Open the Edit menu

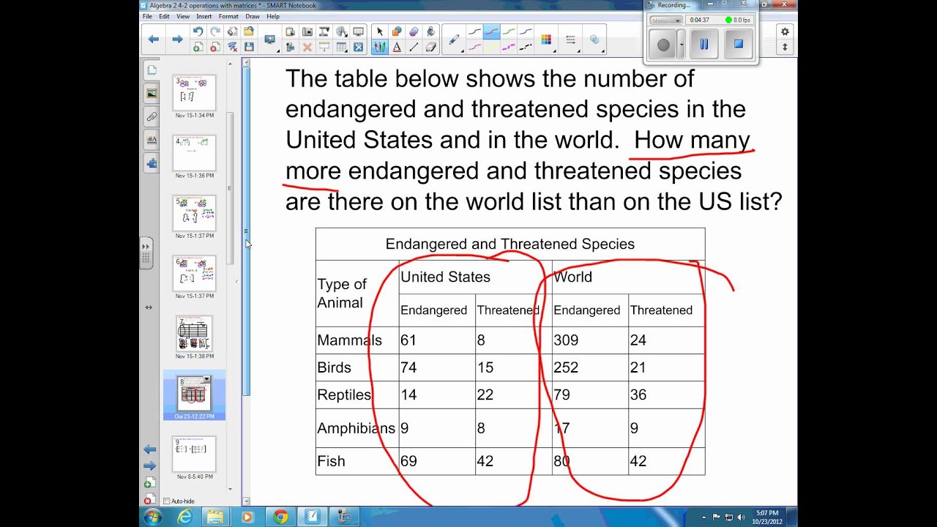[x=164, y=16]
